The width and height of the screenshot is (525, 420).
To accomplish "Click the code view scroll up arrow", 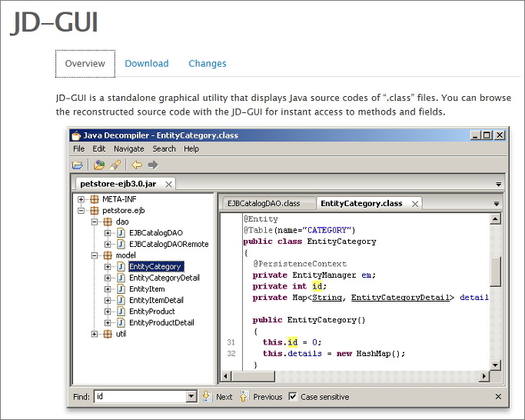I will 495,219.
